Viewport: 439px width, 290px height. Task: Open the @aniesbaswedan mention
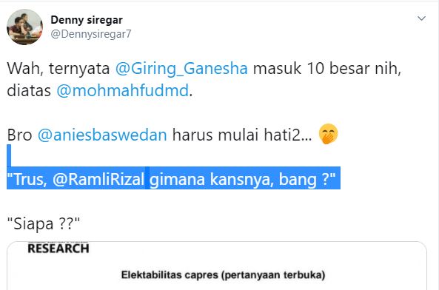102,135
